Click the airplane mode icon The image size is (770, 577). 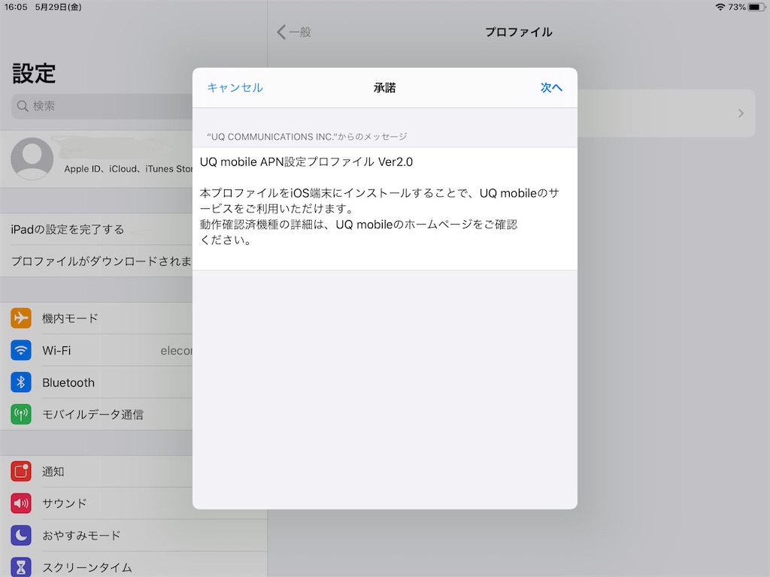pyautogui.click(x=21, y=318)
